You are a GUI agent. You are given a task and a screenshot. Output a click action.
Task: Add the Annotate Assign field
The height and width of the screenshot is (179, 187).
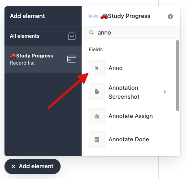[129, 116]
